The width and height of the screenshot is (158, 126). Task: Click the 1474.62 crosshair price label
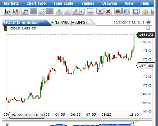click(146, 66)
